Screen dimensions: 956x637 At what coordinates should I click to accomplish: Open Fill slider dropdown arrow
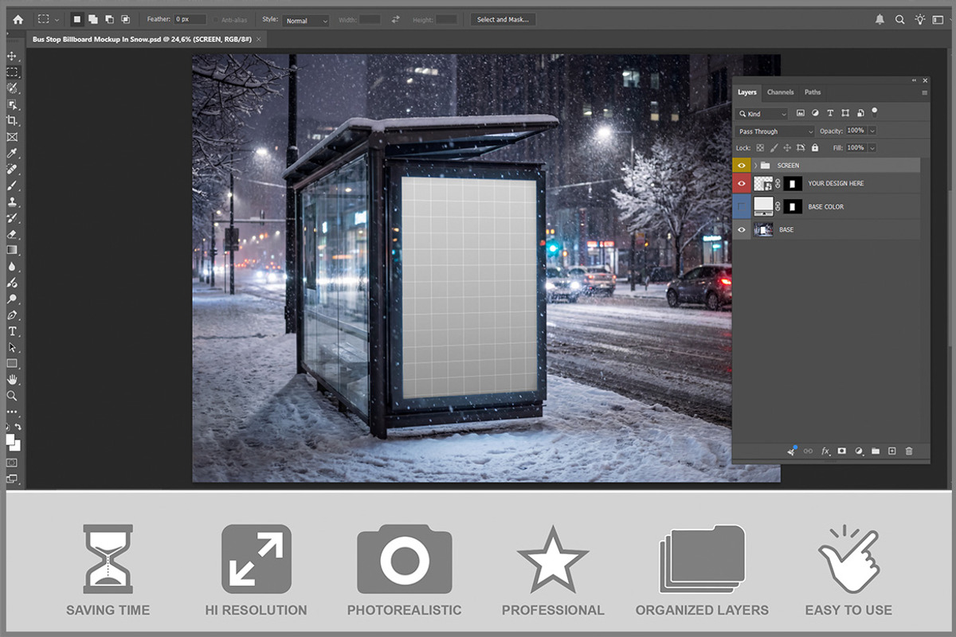(872, 147)
